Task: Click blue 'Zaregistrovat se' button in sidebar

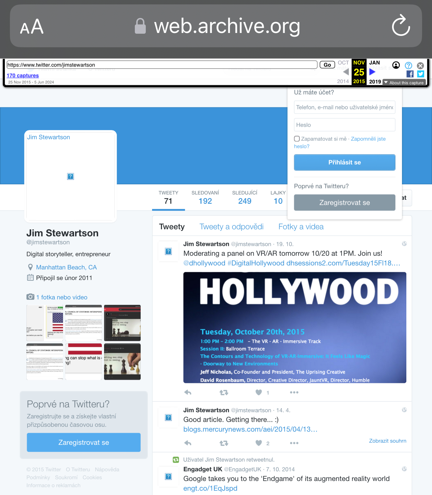Action: click(84, 442)
